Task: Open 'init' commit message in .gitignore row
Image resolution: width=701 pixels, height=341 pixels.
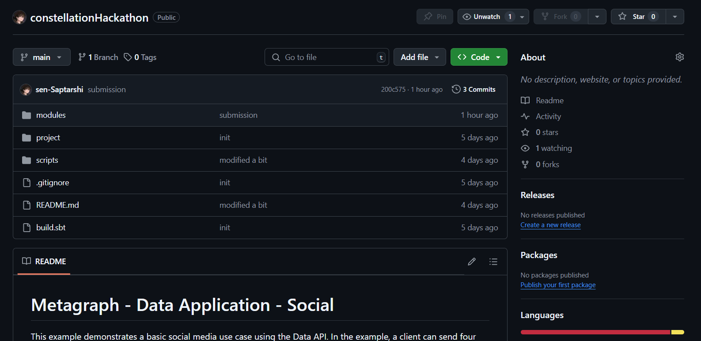Action: 225,183
